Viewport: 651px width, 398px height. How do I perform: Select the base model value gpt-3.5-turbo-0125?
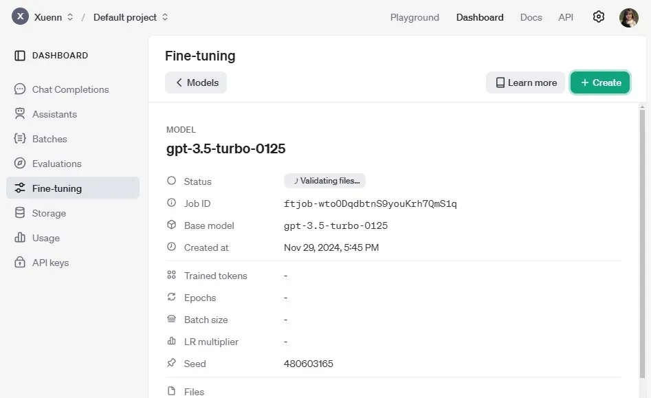tap(336, 225)
